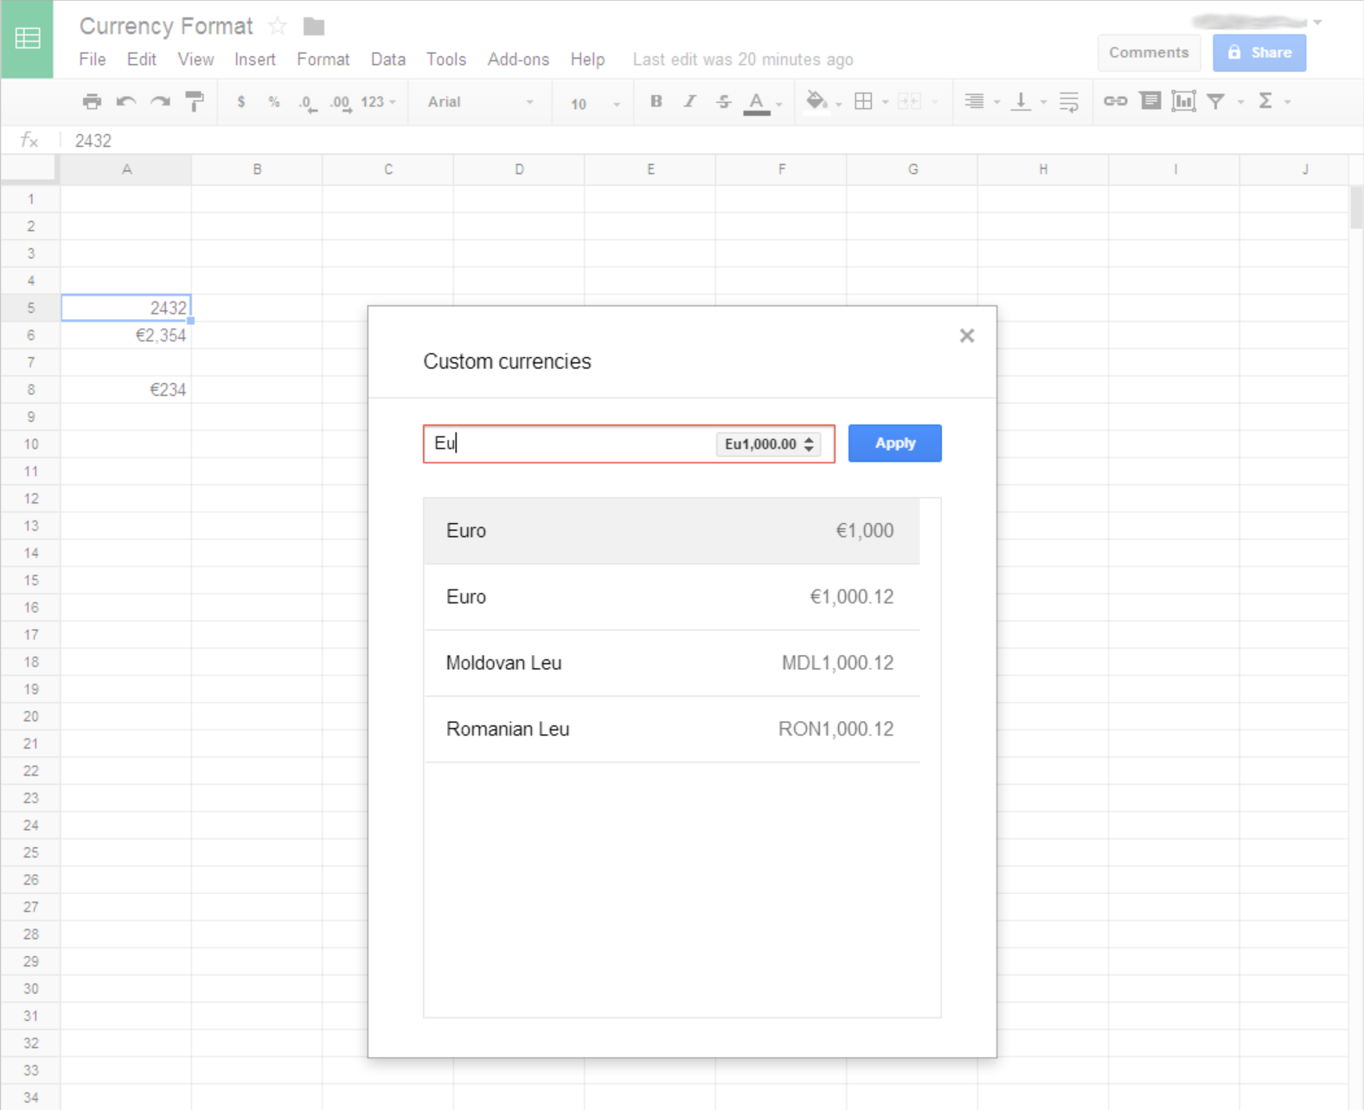
Task: Click the Insert link icon
Action: tap(1115, 101)
